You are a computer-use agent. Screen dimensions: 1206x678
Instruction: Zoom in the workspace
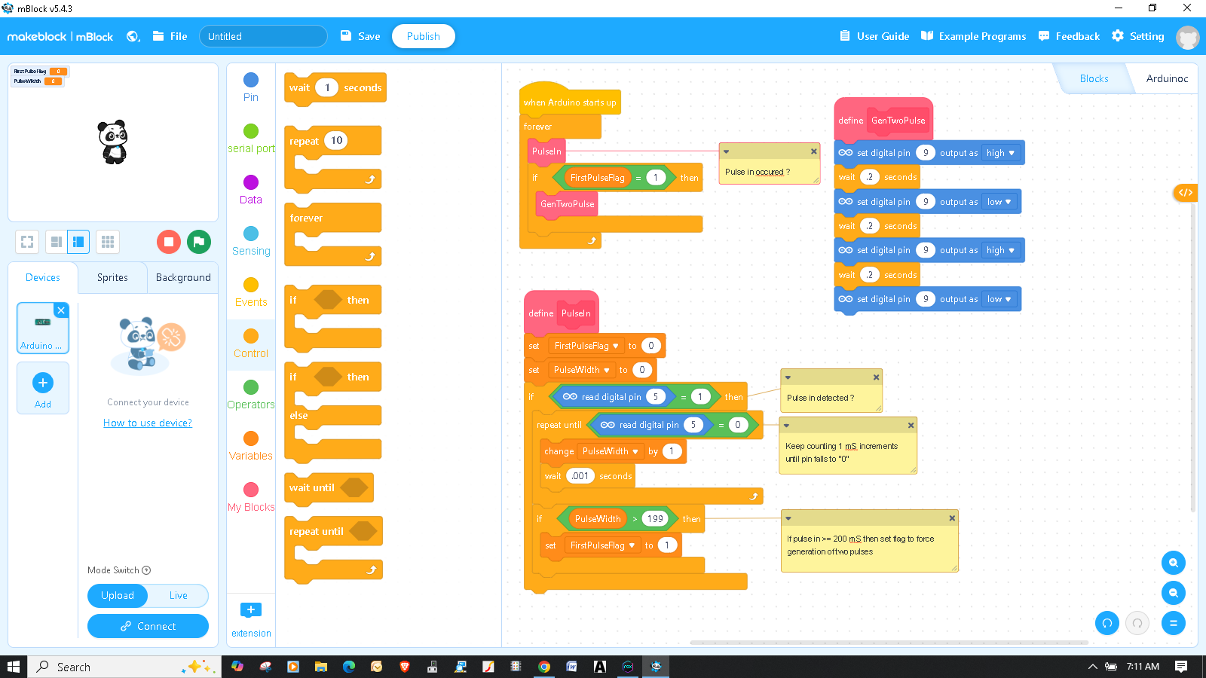tap(1174, 563)
